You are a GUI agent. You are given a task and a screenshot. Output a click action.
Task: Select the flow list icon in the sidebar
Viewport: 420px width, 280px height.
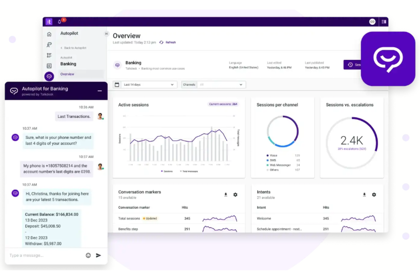(x=49, y=55)
